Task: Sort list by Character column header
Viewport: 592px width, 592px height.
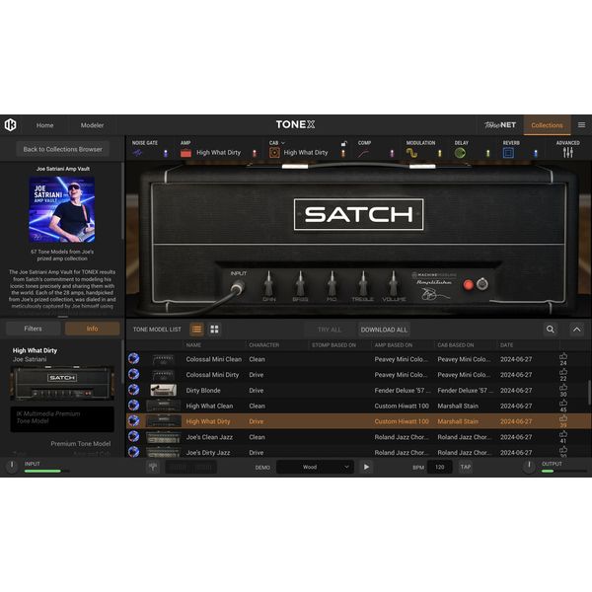Action: tap(263, 345)
